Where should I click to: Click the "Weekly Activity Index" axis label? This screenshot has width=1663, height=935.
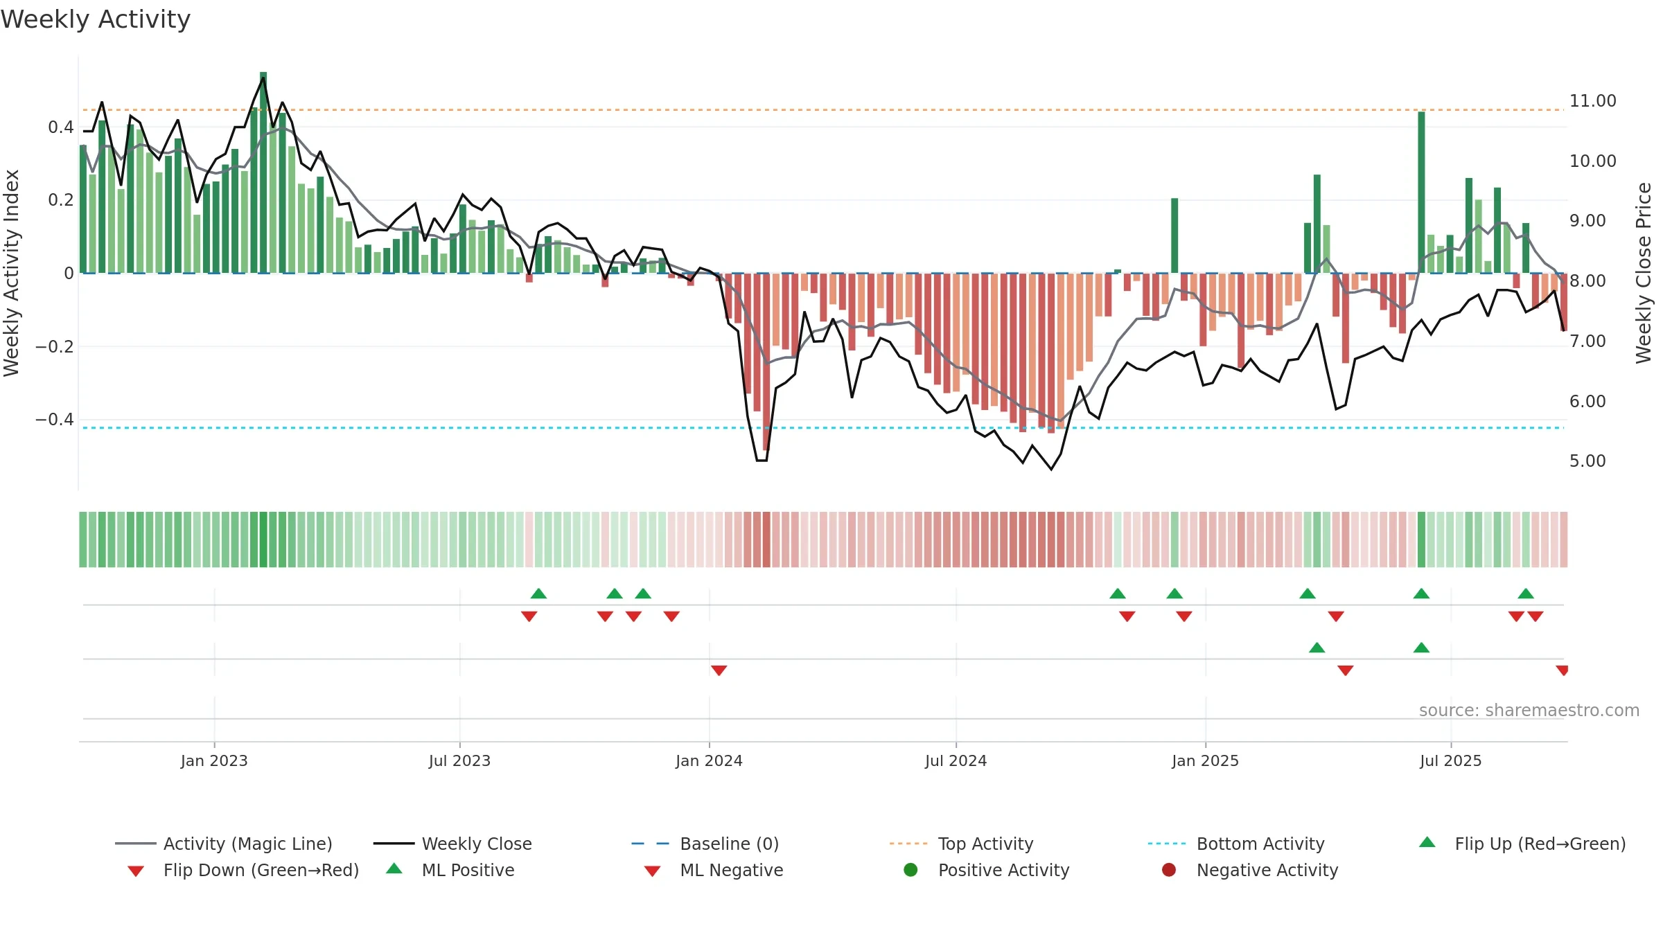[11, 273]
